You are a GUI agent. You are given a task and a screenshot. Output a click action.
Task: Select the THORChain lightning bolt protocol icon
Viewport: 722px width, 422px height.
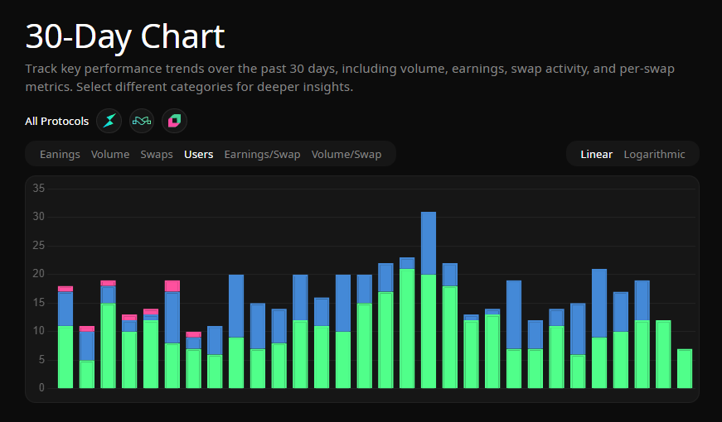click(x=109, y=122)
